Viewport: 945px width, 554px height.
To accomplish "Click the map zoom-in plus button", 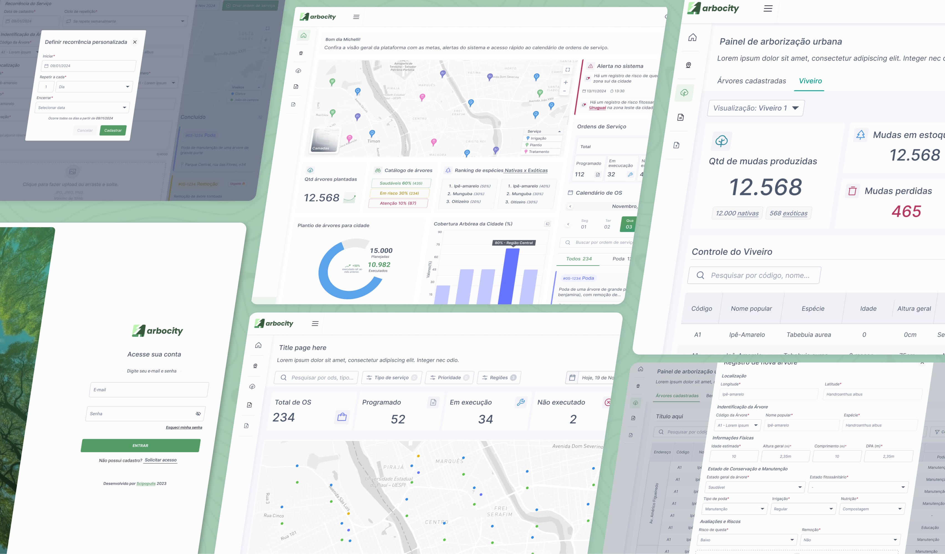I will [565, 82].
